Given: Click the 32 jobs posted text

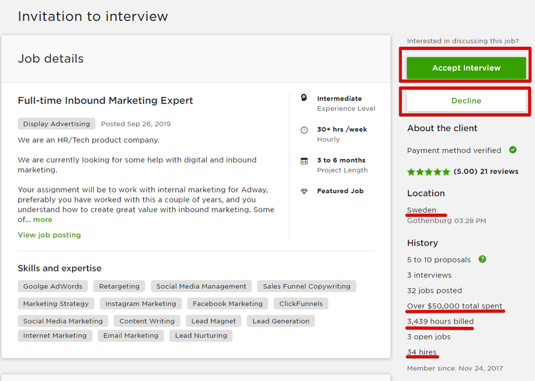Looking at the screenshot, I should click(x=434, y=291).
